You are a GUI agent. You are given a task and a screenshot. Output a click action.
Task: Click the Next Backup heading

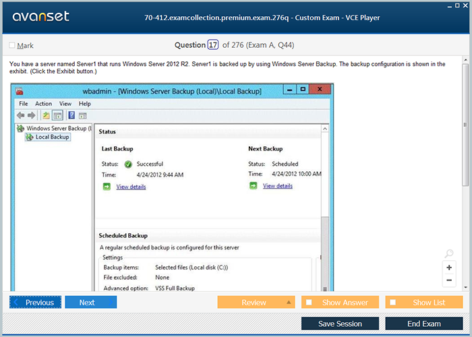click(266, 149)
